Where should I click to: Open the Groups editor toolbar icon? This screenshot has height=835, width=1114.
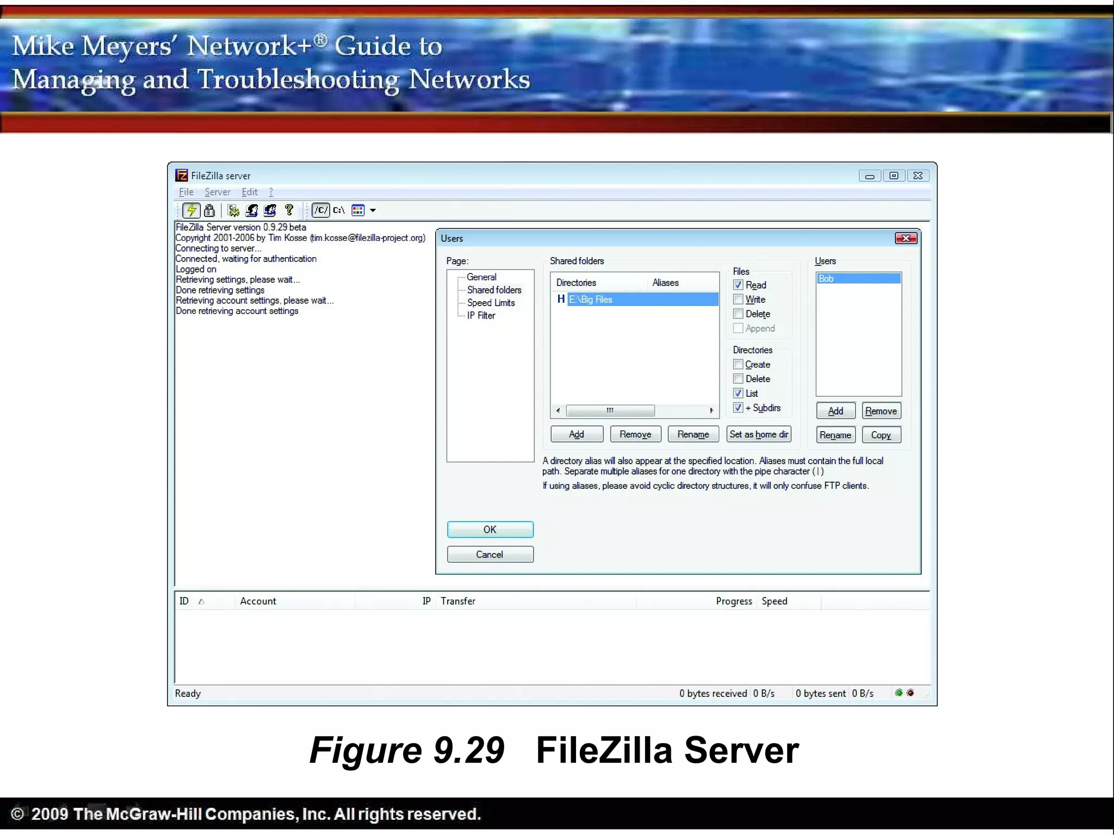click(270, 210)
